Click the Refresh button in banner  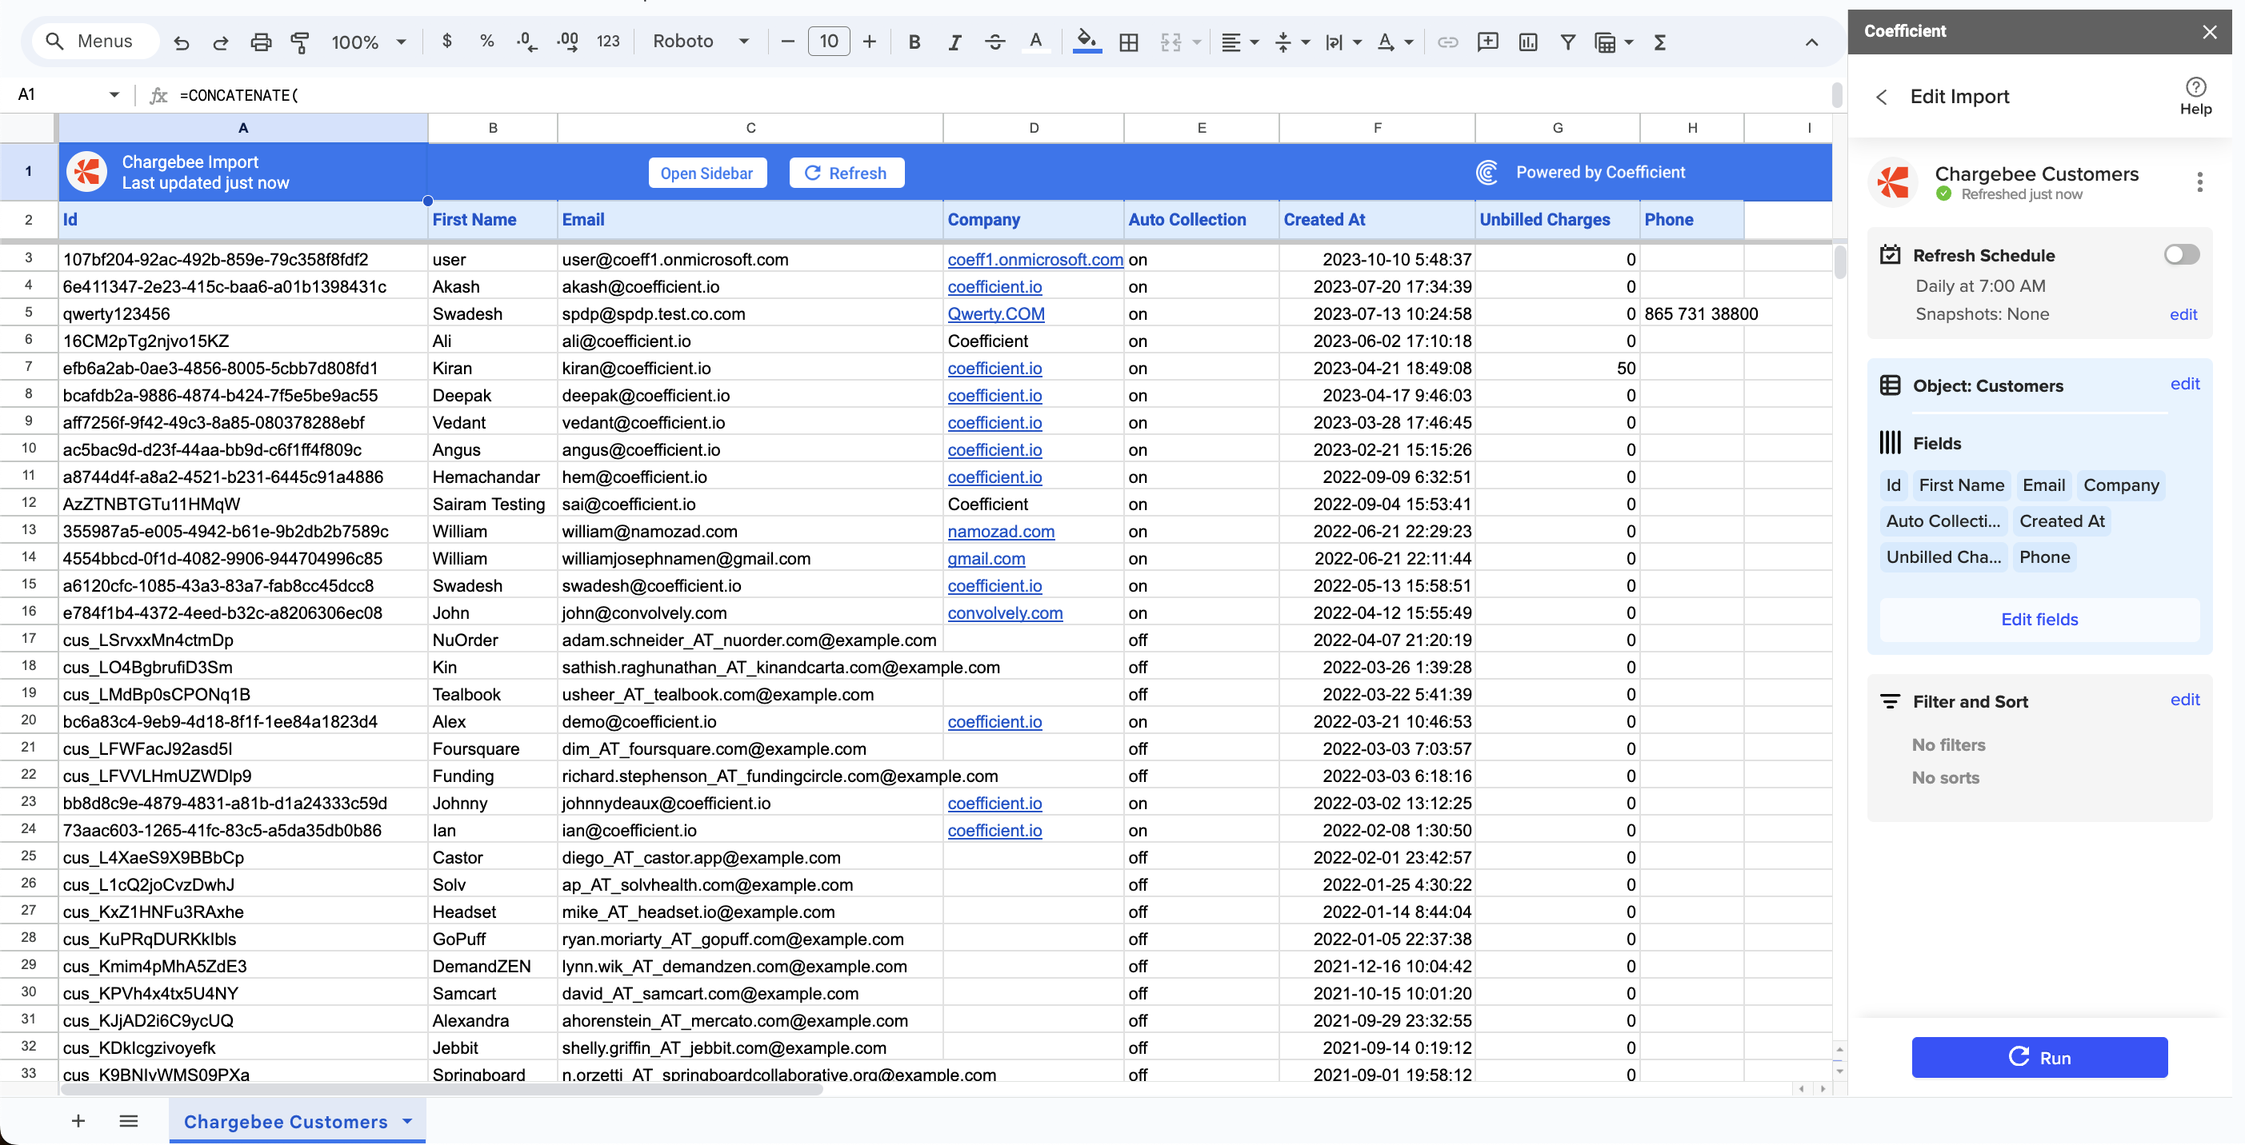[846, 173]
